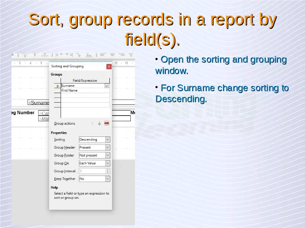Click the 'Properties' section heading
Screen dimensions: 305x228
click(59, 133)
